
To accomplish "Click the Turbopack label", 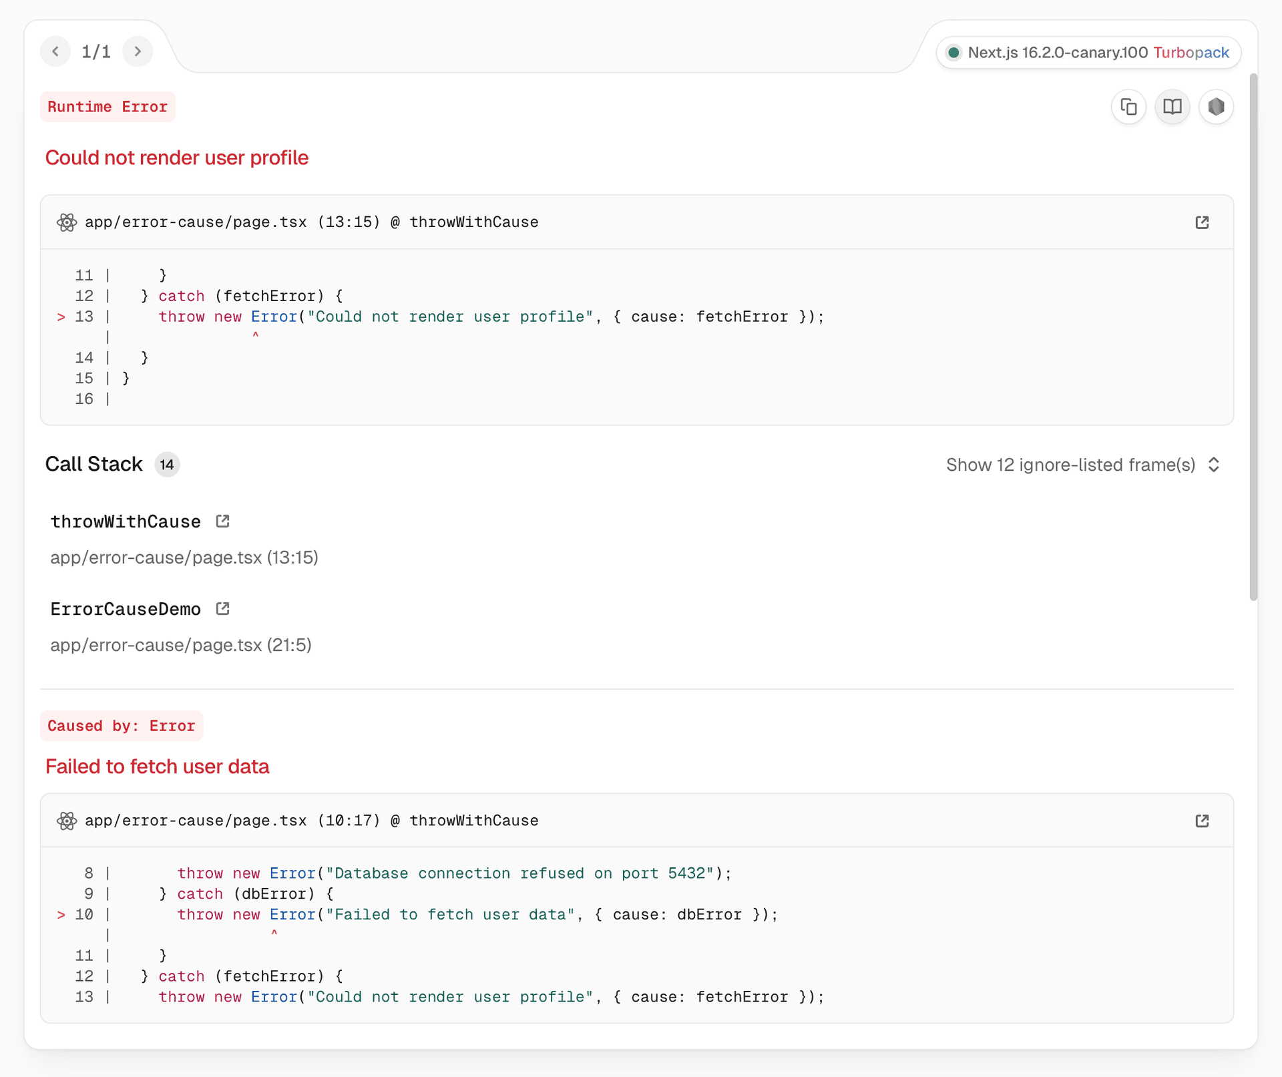I will point(1191,53).
